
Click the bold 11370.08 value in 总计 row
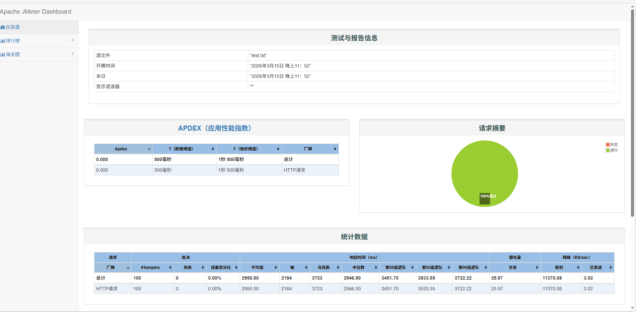tap(552, 278)
